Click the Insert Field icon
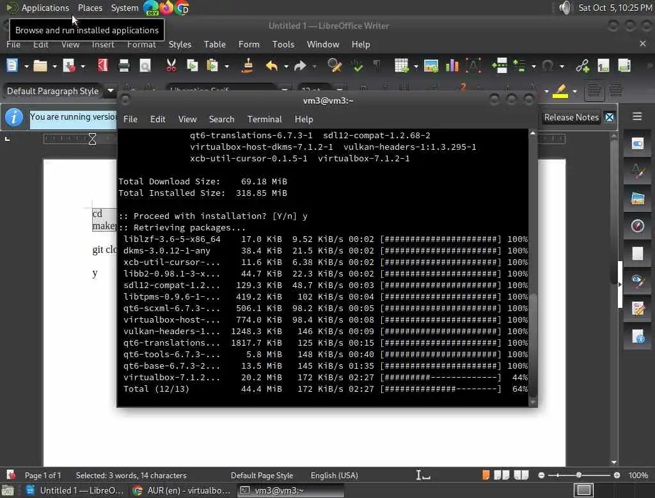Image resolution: width=655 pixels, height=498 pixels. point(519,66)
